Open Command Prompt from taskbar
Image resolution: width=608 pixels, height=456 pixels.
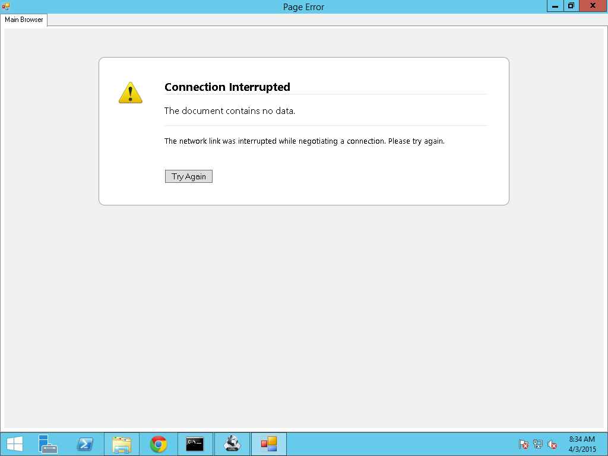pyautogui.click(x=195, y=444)
